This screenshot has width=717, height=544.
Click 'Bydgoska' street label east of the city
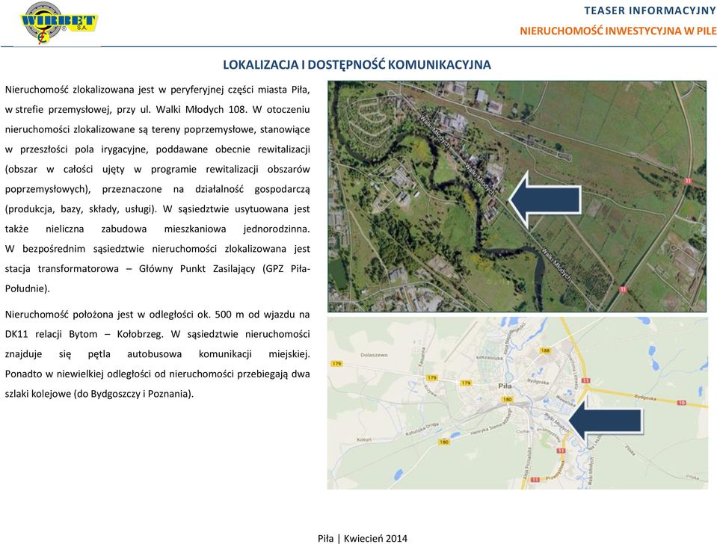pos(646,398)
